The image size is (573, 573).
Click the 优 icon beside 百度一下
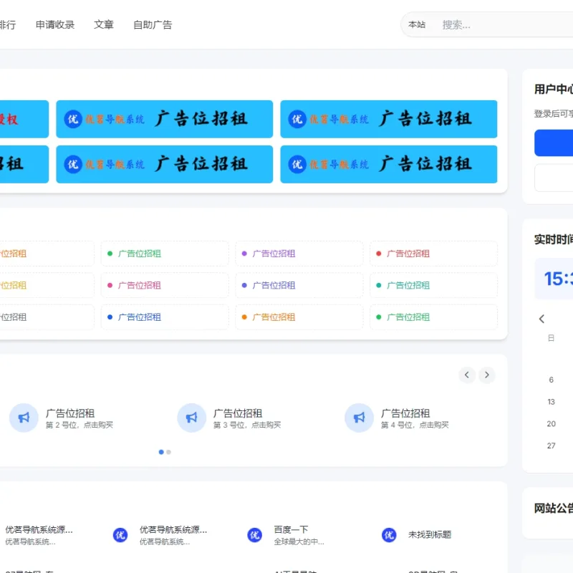click(x=255, y=535)
